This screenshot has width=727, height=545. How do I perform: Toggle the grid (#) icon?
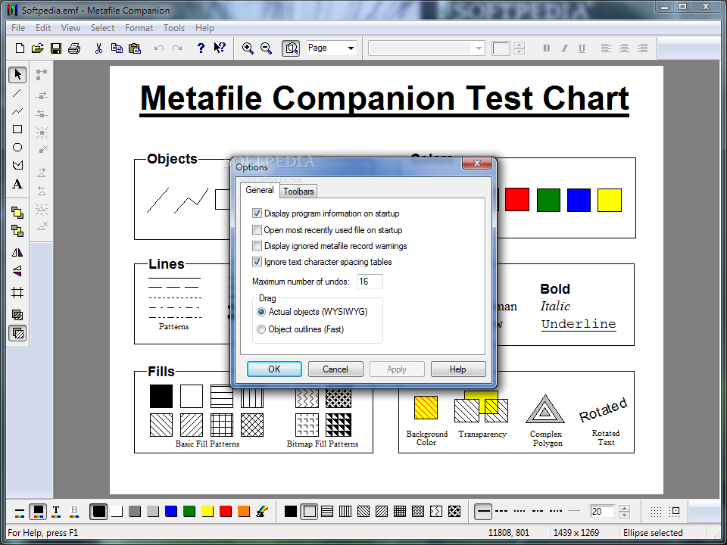17,292
